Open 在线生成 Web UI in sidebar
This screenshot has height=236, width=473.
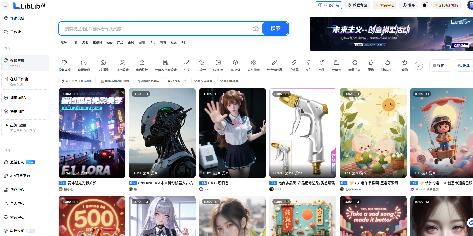point(25,63)
